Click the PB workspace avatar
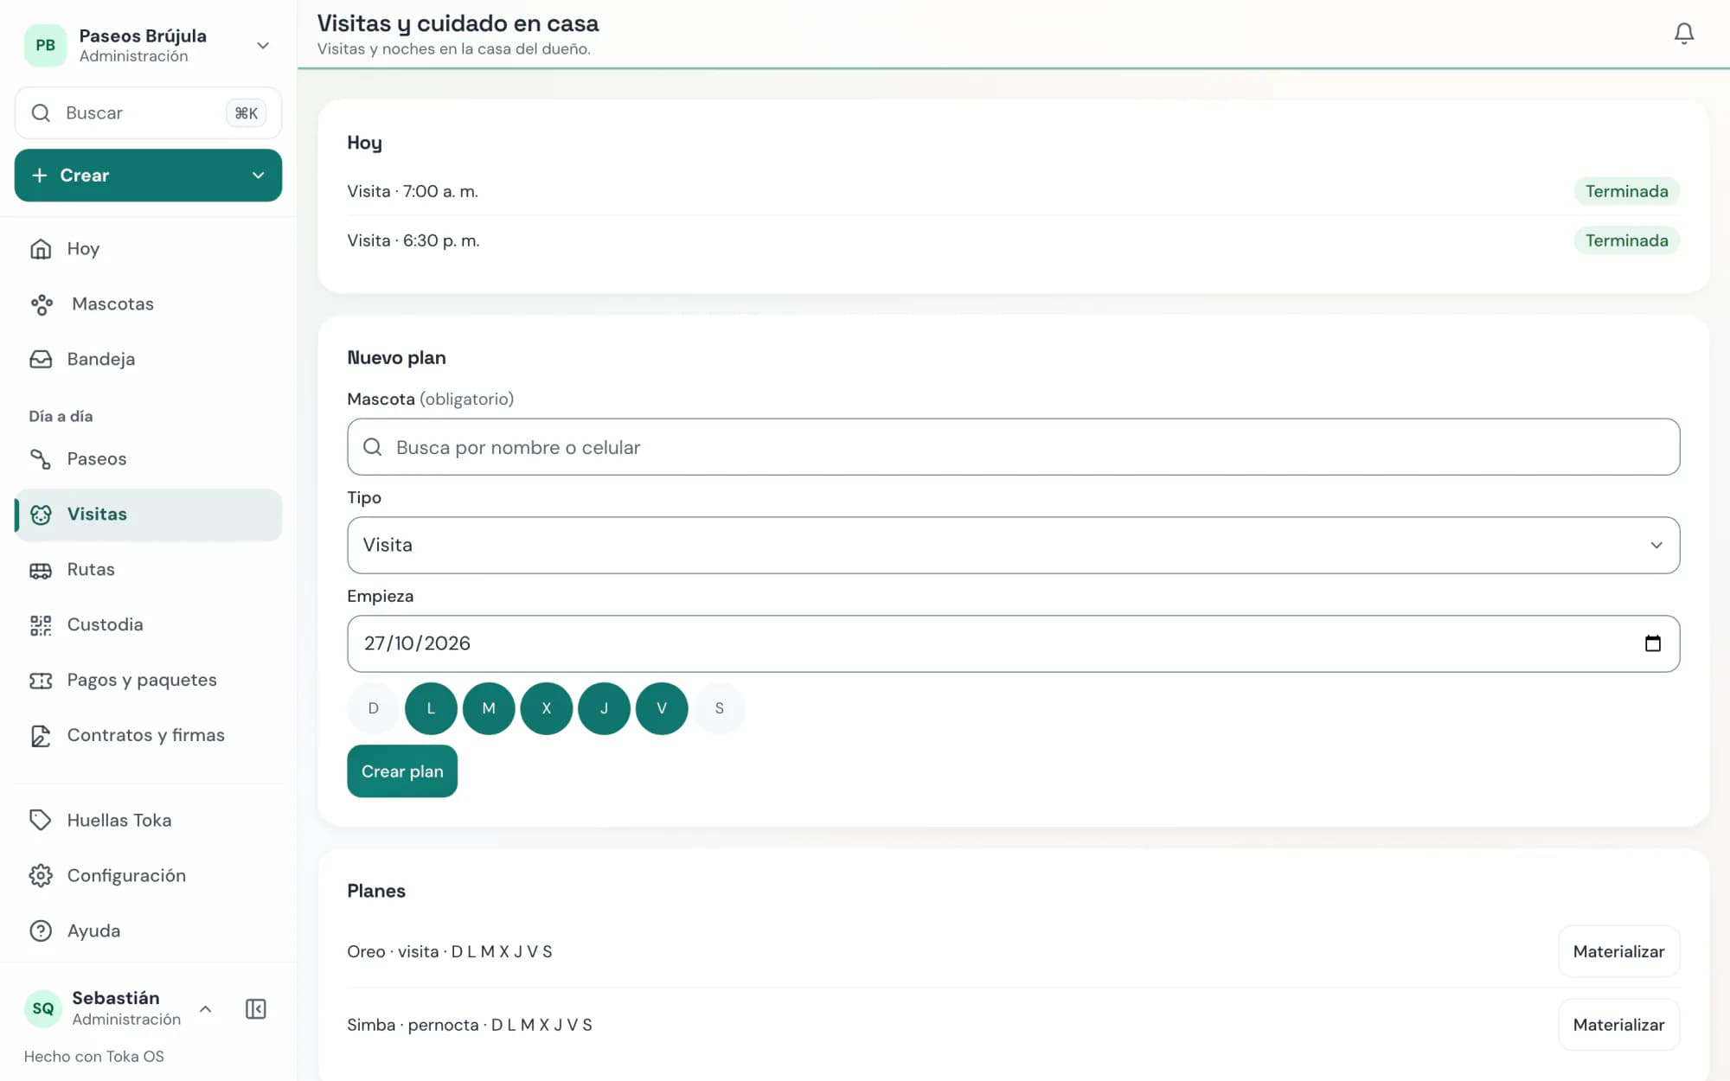1730x1081 pixels. (x=45, y=45)
